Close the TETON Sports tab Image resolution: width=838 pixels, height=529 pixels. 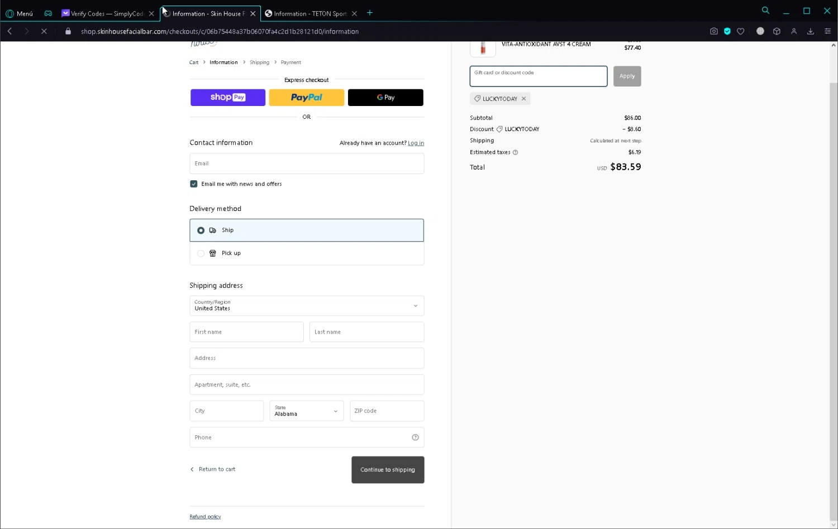[x=354, y=13]
